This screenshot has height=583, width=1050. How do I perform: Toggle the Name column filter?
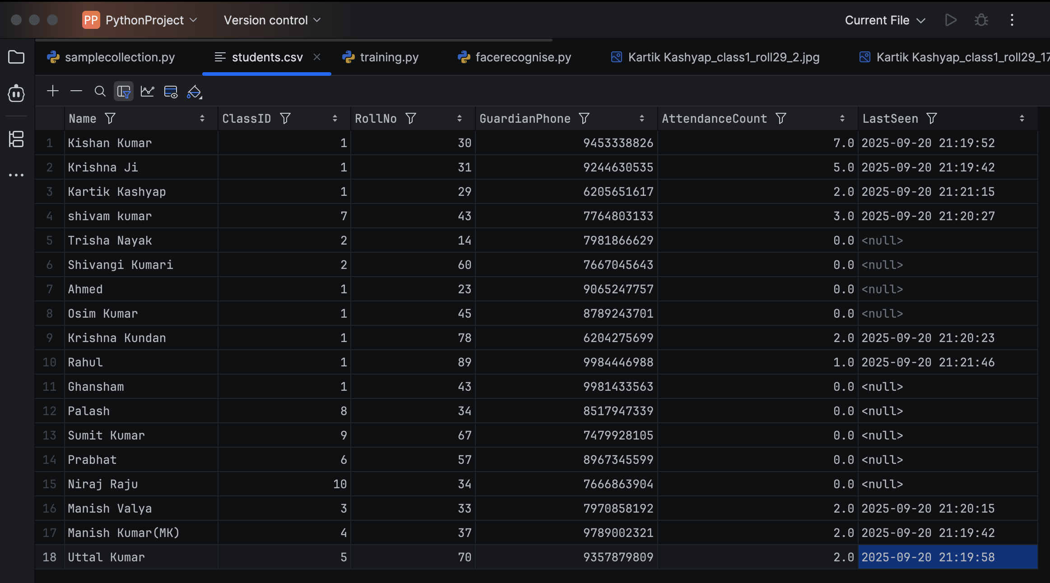pos(110,119)
